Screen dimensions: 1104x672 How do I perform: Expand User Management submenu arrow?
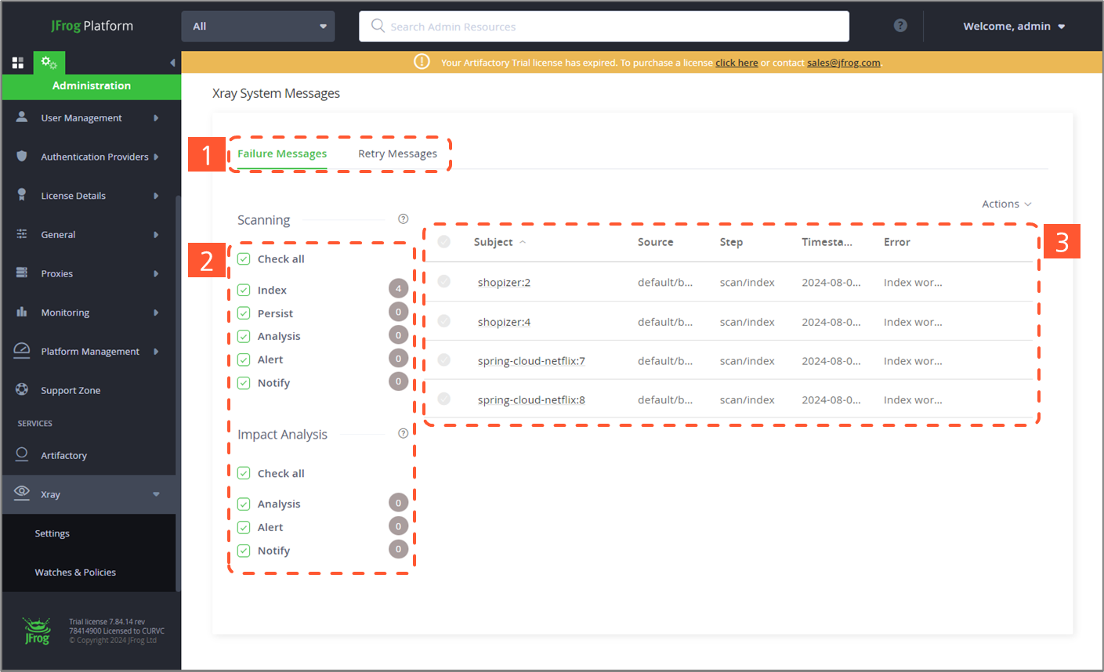click(x=156, y=117)
